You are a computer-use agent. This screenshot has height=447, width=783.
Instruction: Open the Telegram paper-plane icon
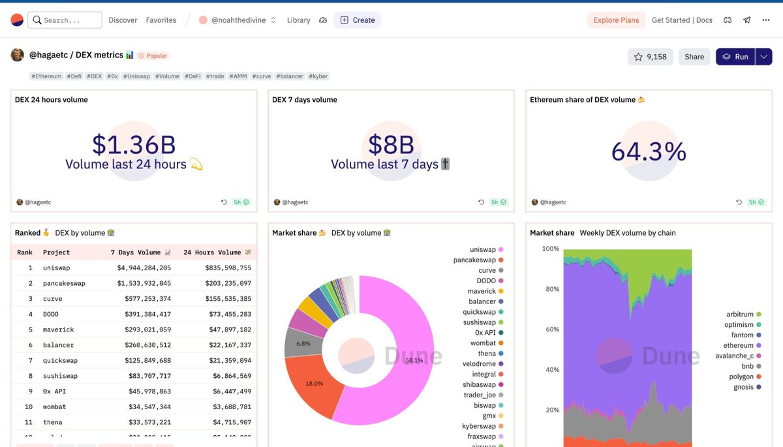click(x=747, y=20)
